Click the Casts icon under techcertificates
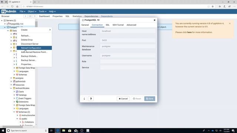 click(x=17, y=92)
